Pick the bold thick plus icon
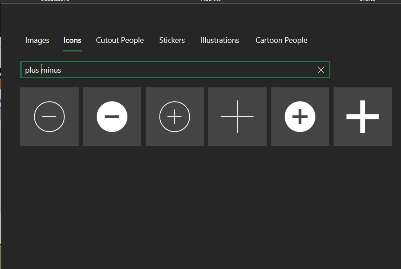Screen dimensions: 401x269 point(363,116)
